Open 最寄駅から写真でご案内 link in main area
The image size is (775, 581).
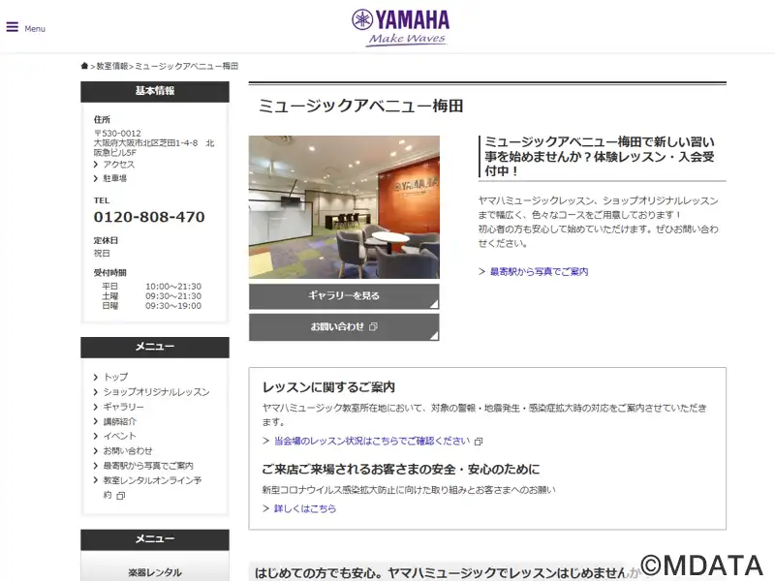(539, 271)
